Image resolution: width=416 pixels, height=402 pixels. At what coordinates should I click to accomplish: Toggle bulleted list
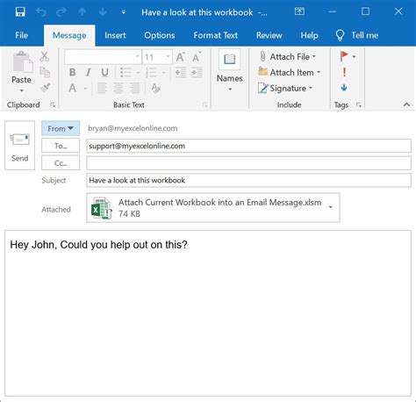pyautogui.click(x=126, y=72)
